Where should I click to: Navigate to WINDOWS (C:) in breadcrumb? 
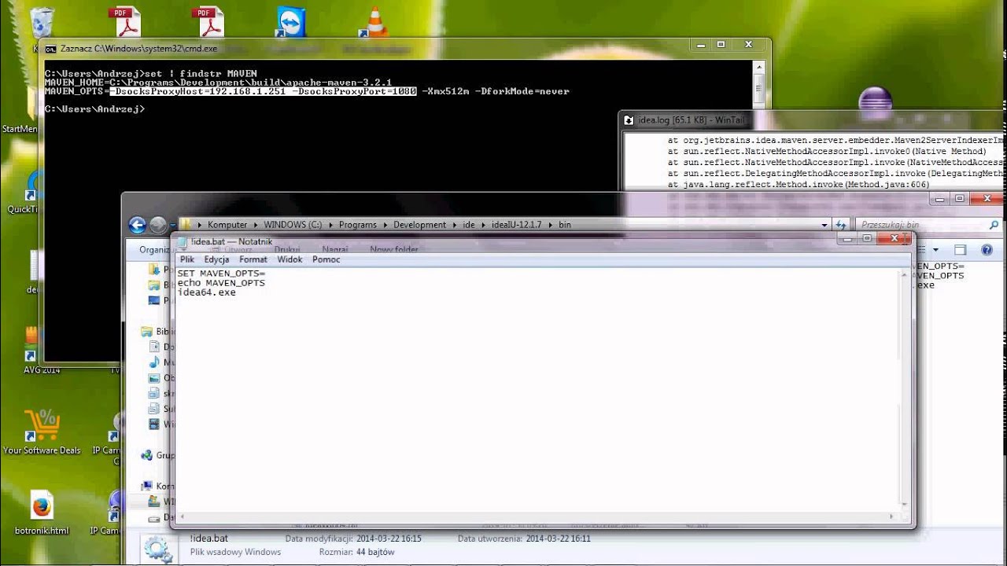pos(293,225)
